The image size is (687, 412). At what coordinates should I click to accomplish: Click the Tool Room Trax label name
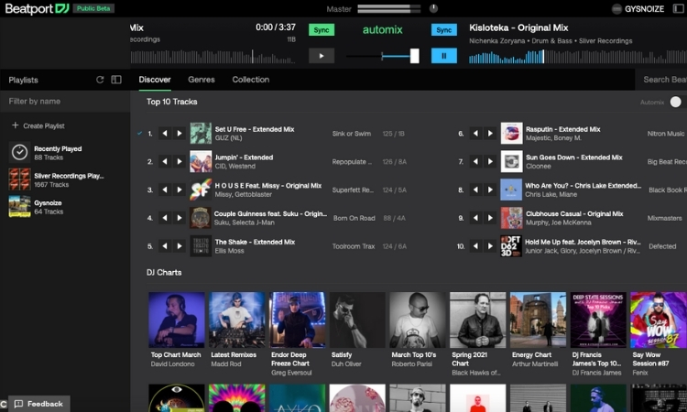tap(354, 246)
